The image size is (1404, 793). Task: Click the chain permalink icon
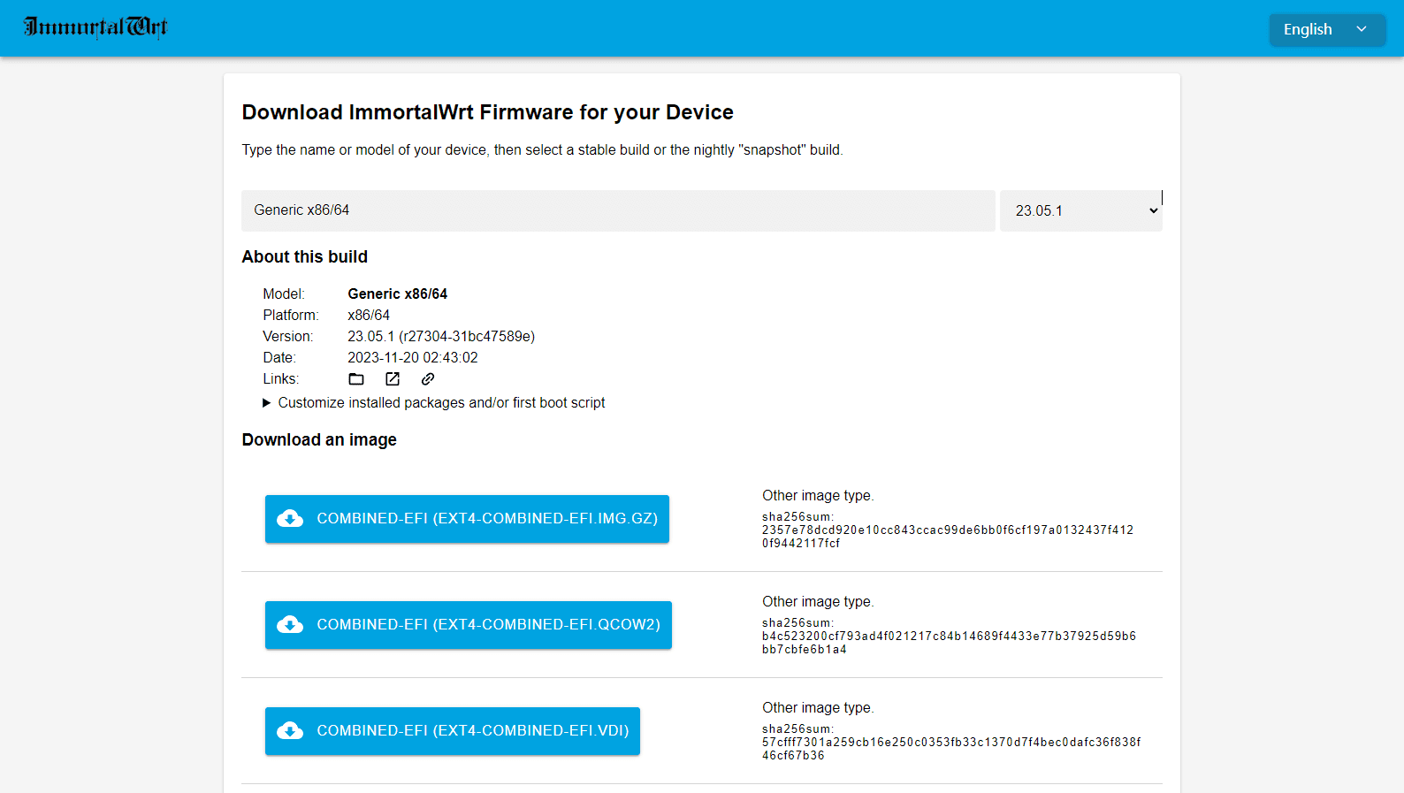point(428,379)
